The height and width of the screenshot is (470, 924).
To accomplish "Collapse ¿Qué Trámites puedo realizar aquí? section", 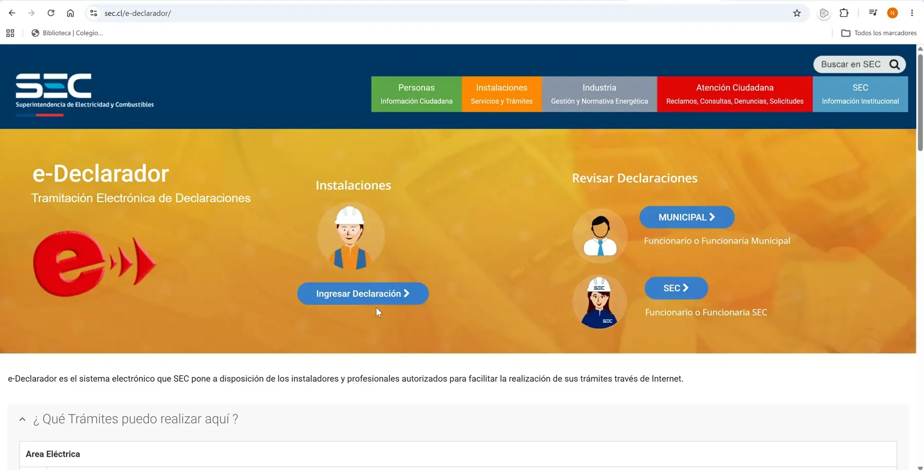I will 23,419.
